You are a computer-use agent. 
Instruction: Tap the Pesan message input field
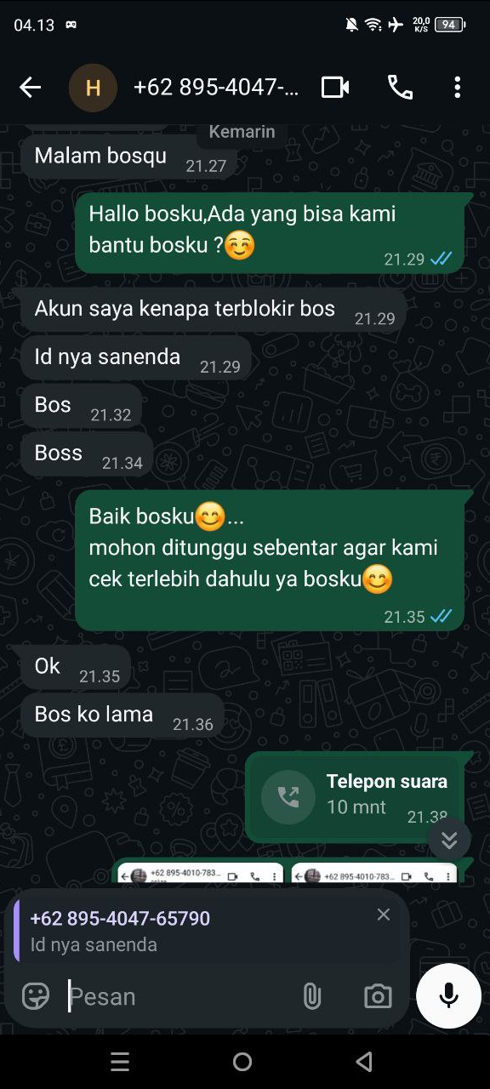[179, 996]
